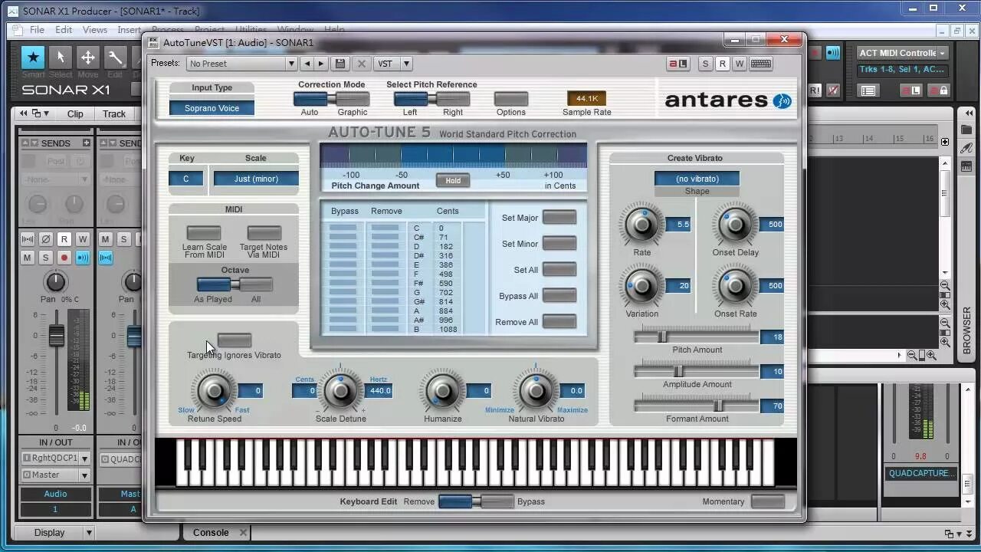Click the Options button

coord(510,99)
